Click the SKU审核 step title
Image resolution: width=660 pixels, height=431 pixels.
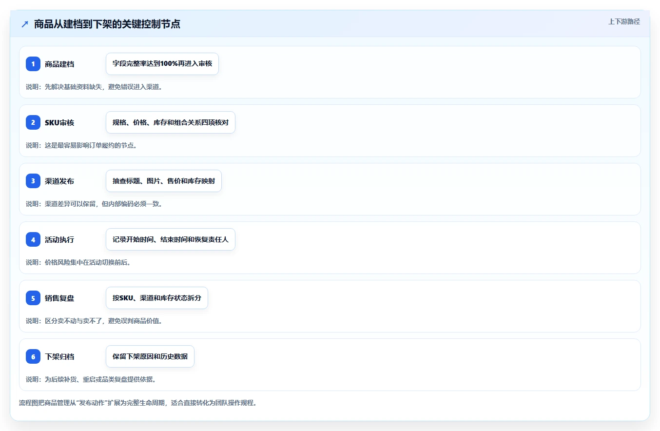coord(59,123)
